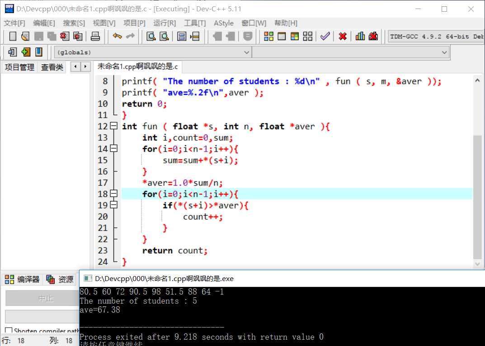The image size is (485, 346).
Task: Click the editor scrollbar down arrow
Action: pyautogui.click(x=477, y=264)
